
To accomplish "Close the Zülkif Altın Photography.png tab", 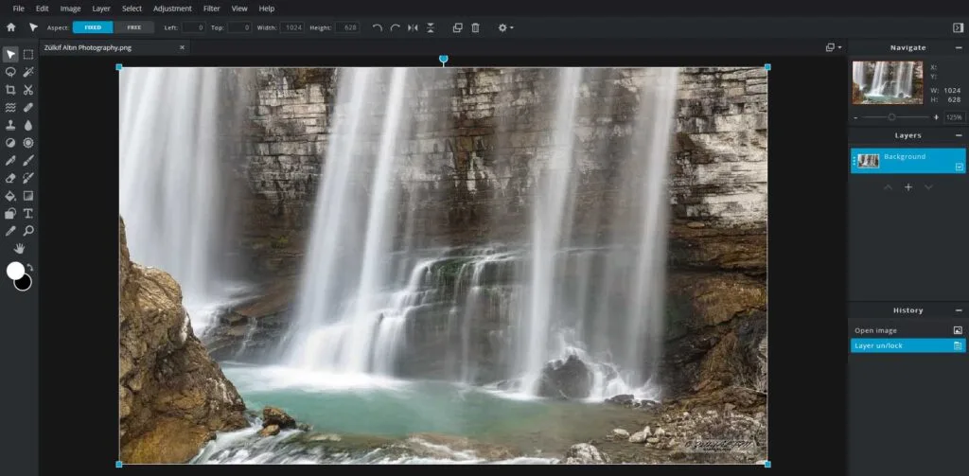I will 182,47.
